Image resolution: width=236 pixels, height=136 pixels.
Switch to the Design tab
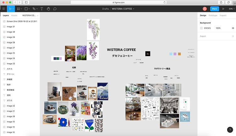[x=203, y=15]
